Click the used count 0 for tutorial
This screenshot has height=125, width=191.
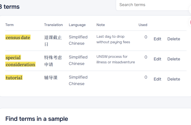click(x=146, y=77)
